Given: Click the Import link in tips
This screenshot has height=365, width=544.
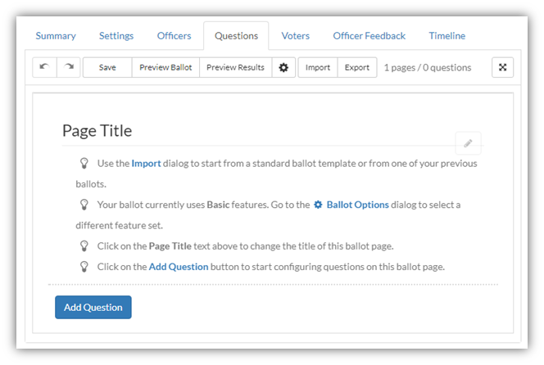Looking at the screenshot, I should click(x=146, y=163).
